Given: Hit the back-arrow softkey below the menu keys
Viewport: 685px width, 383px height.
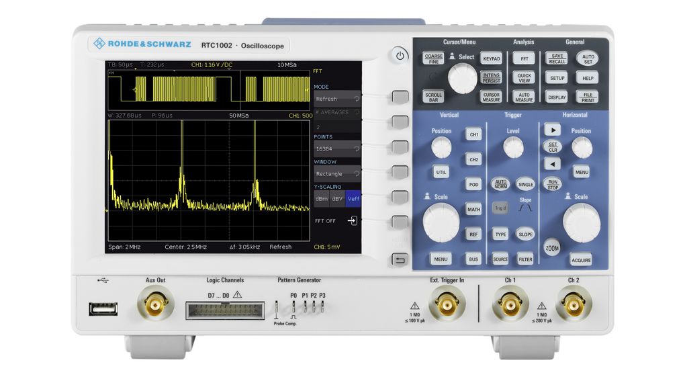Looking at the screenshot, I should (400, 260).
